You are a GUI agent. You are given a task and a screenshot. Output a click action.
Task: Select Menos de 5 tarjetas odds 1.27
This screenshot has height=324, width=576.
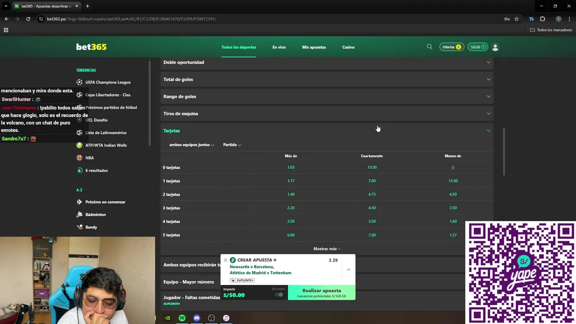(x=453, y=235)
